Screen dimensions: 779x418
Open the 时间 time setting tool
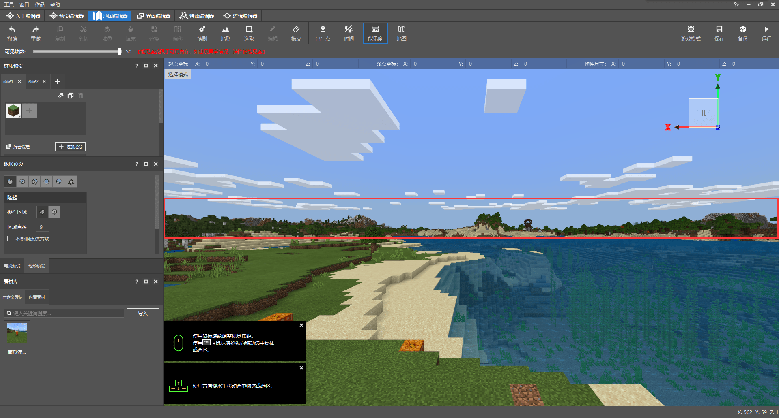[349, 33]
